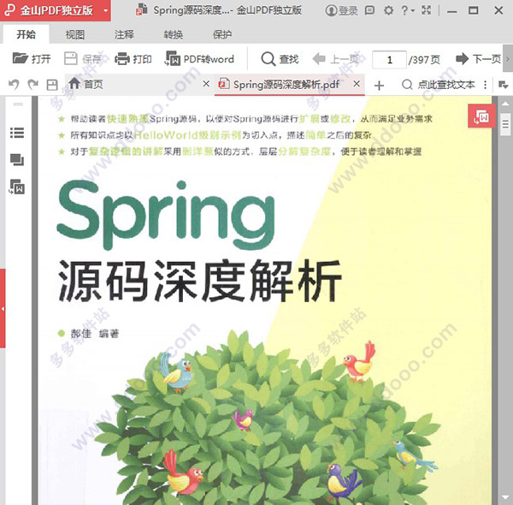Viewport: 513px width, 505px height.
Task: Click the redo arrow icon
Action: 32,85
